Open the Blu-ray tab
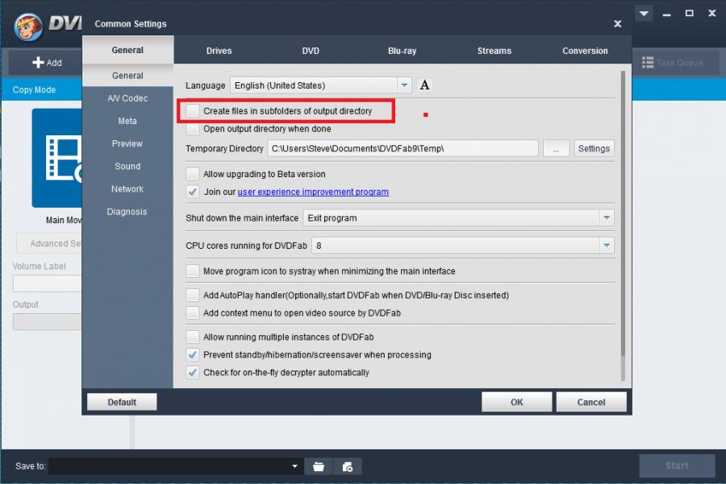Image resolution: width=726 pixels, height=484 pixels. pos(402,51)
